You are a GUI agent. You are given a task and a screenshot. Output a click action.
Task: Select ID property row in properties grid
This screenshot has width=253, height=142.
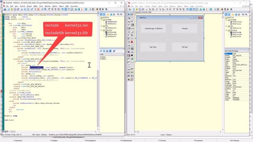point(237,54)
